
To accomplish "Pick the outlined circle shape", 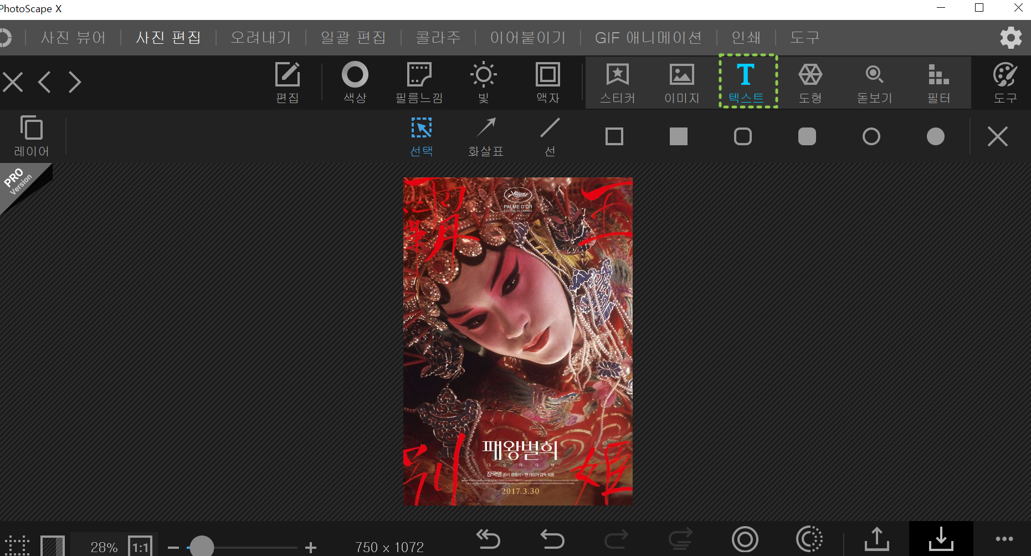I will point(871,136).
